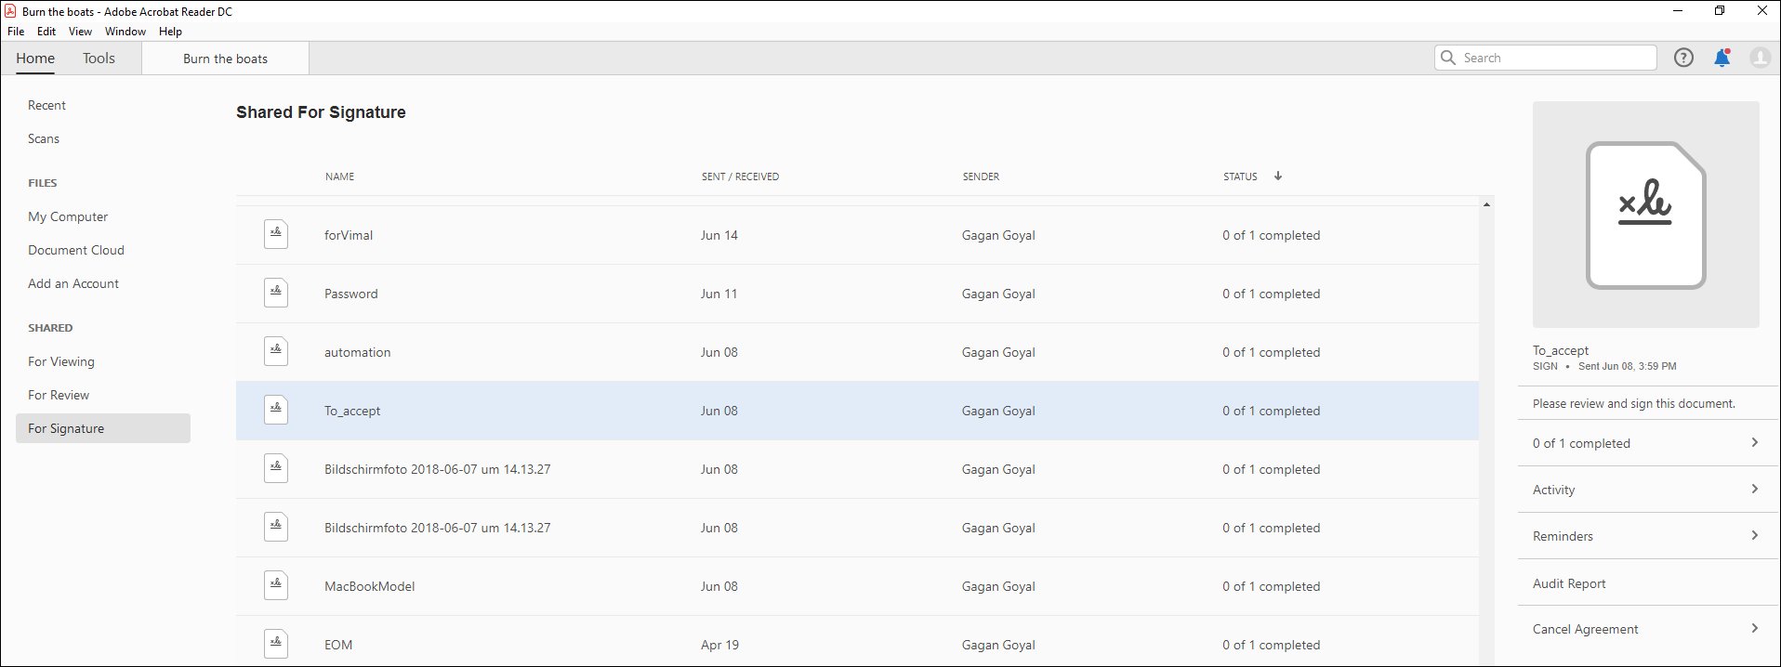1781x667 pixels.
Task: Click the document icon for MacBookModel
Action: (276, 585)
